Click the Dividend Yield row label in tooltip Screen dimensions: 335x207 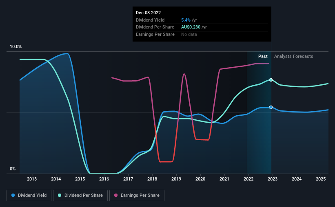[150, 20]
